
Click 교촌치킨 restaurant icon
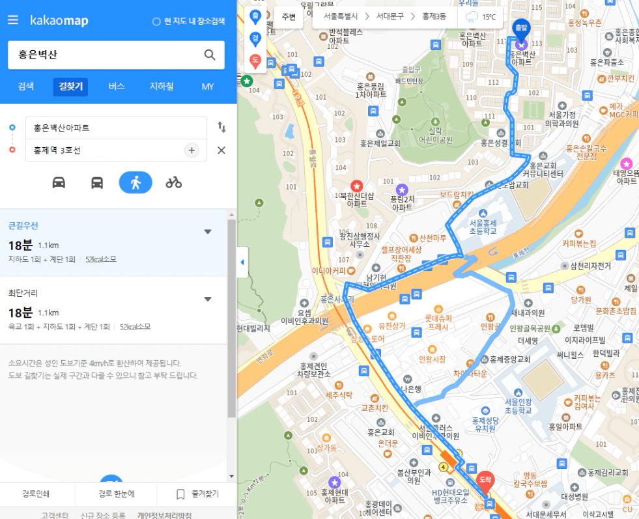(x=374, y=399)
